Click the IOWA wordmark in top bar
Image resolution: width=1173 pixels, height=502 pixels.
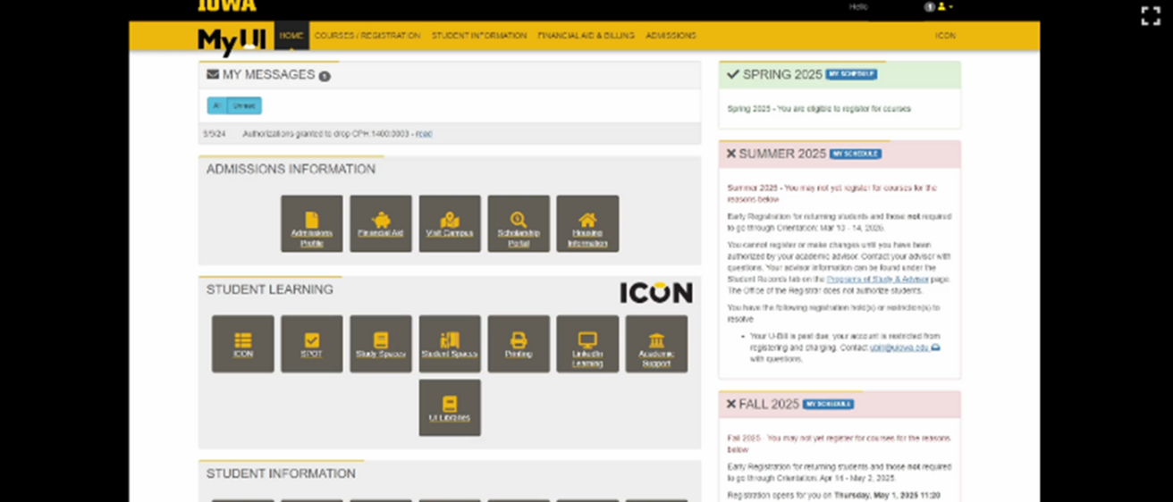[227, 5]
